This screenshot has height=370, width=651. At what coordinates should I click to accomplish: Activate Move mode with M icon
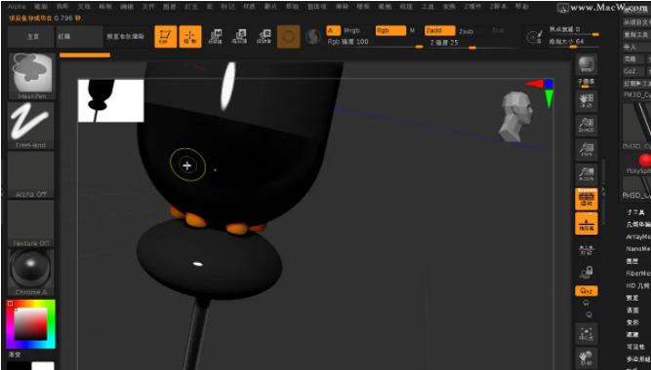(215, 36)
